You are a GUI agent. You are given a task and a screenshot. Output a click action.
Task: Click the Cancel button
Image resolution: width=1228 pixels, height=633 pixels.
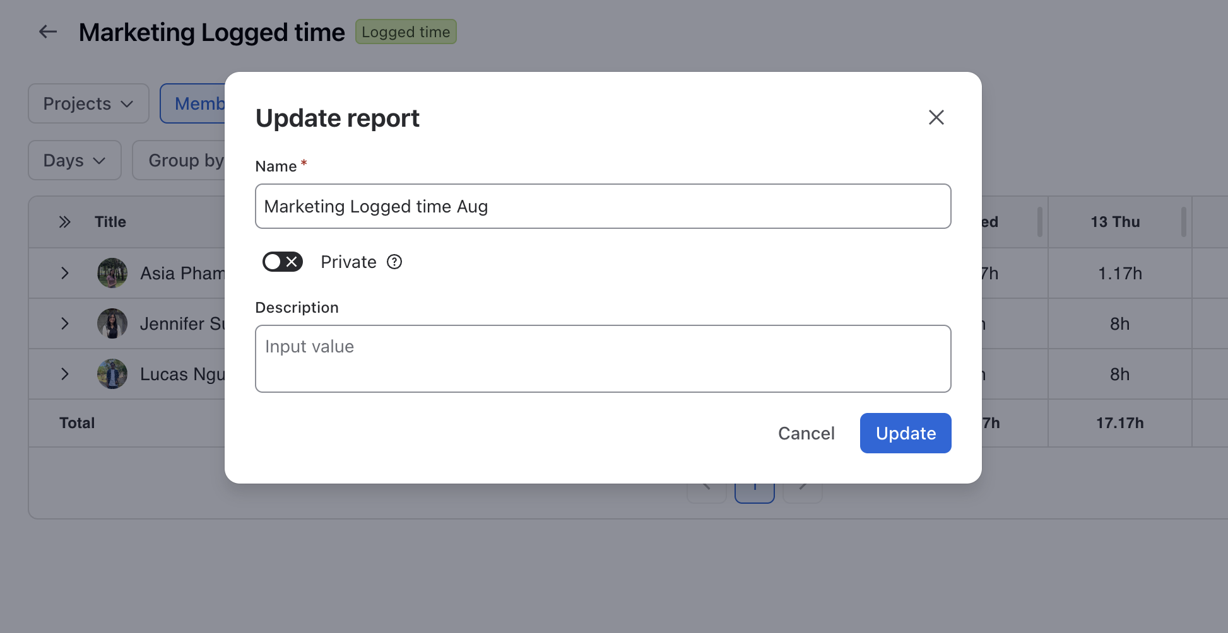[x=806, y=433]
